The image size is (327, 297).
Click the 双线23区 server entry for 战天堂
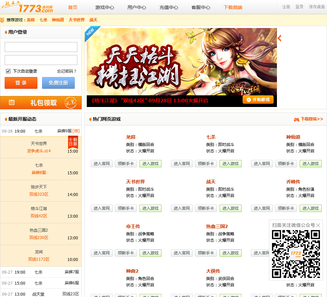71,294
